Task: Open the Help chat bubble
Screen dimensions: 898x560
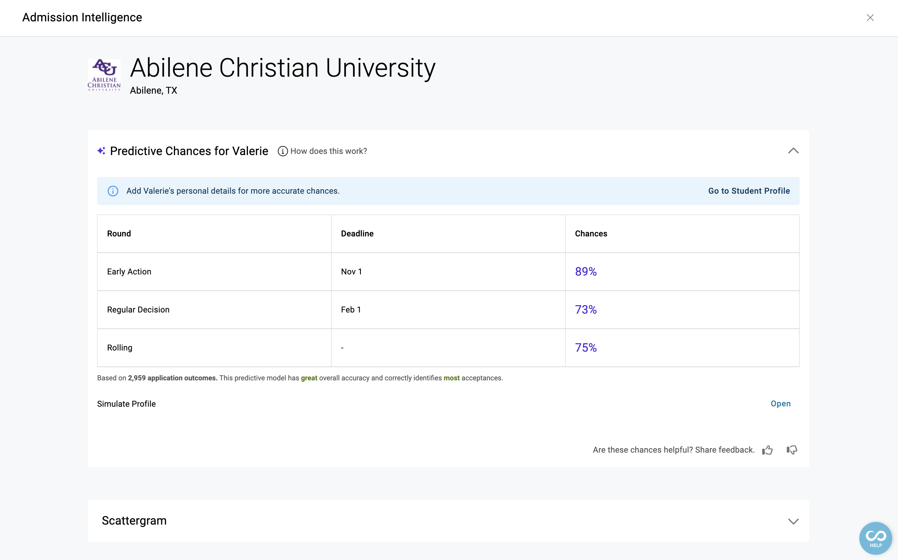Action: point(876,538)
